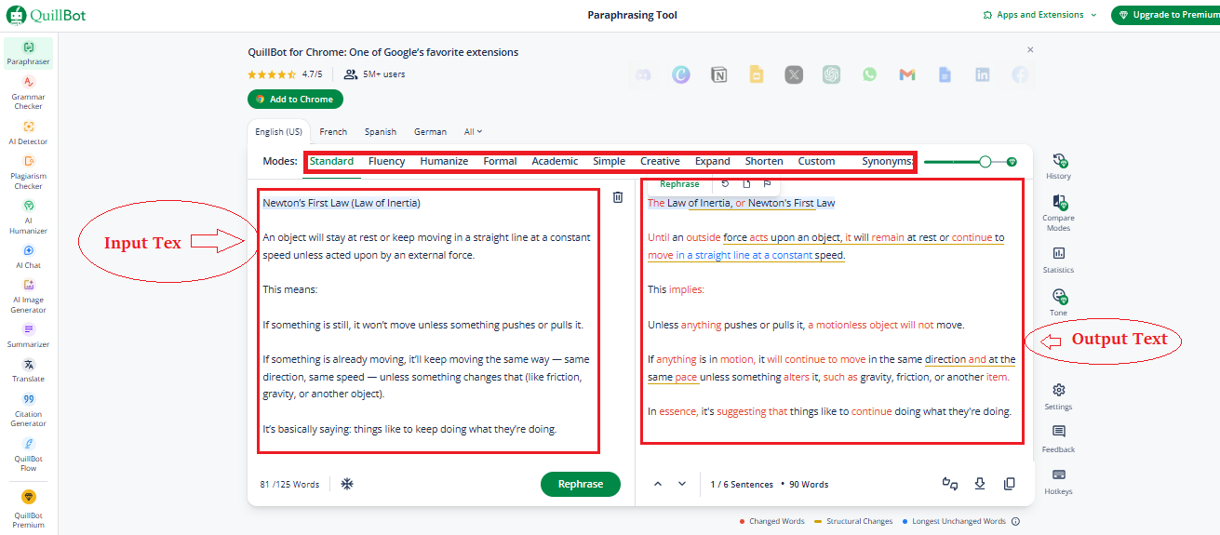Image resolution: width=1220 pixels, height=535 pixels.
Task: Open the AI Humanizer tool
Action: (x=28, y=217)
